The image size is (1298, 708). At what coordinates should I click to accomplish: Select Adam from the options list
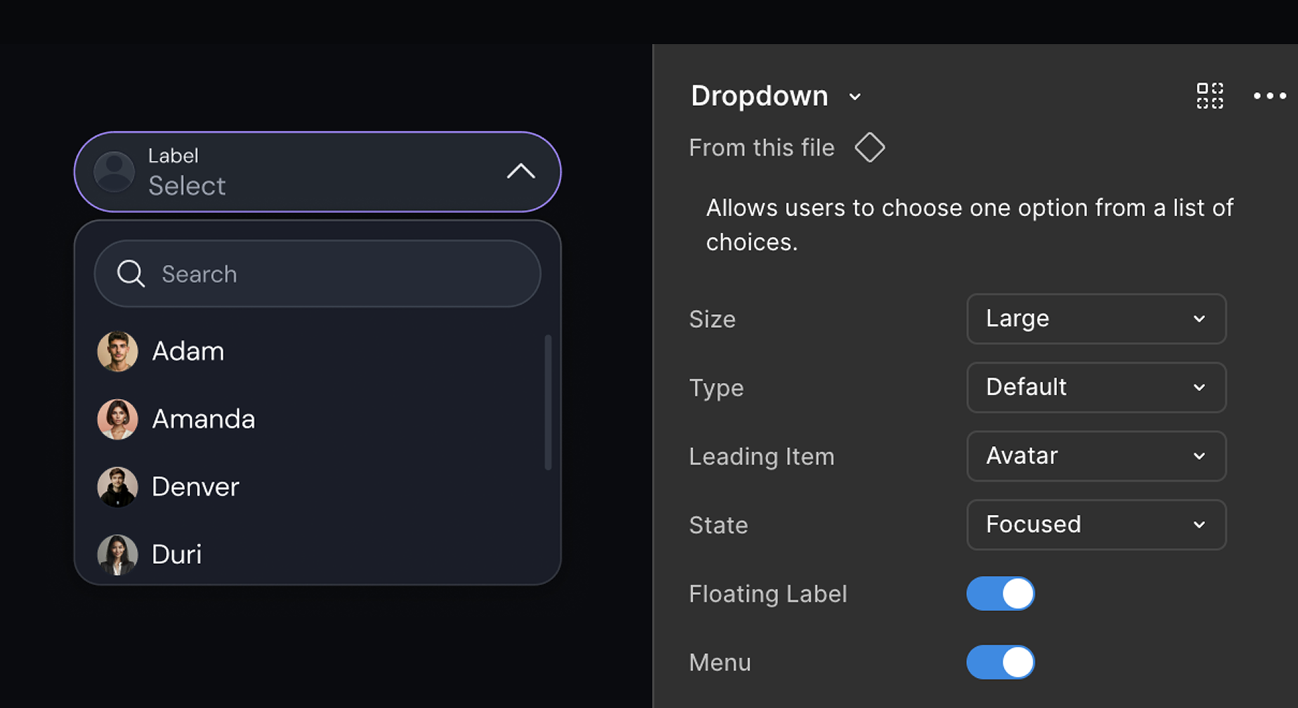pos(188,351)
